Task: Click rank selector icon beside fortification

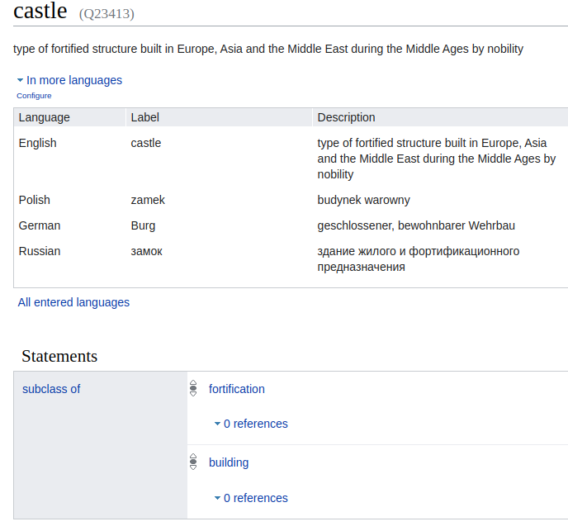Action: [193, 388]
